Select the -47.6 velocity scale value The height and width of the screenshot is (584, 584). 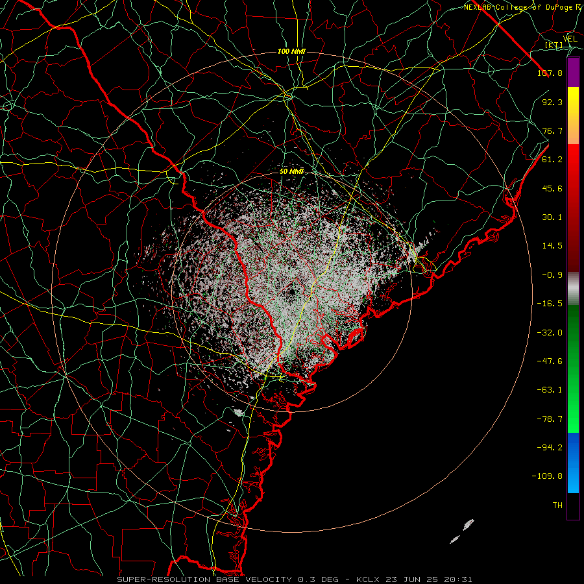(550, 361)
